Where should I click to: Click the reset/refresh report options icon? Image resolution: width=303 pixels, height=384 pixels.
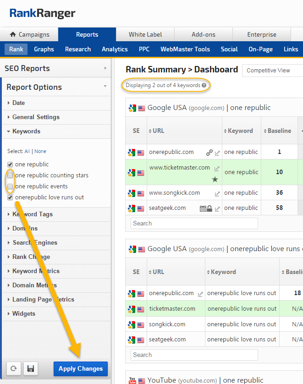pos(13,368)
